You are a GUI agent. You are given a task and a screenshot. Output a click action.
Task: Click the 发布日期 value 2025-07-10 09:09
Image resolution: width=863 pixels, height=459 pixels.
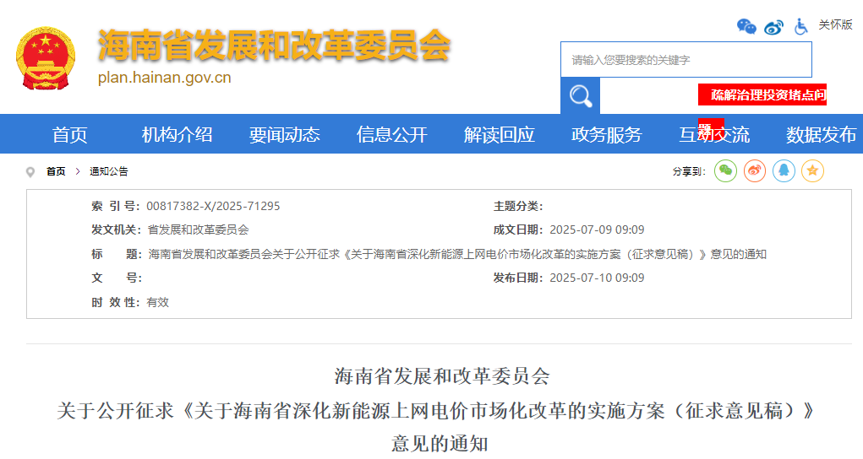(x=597, y=278)
